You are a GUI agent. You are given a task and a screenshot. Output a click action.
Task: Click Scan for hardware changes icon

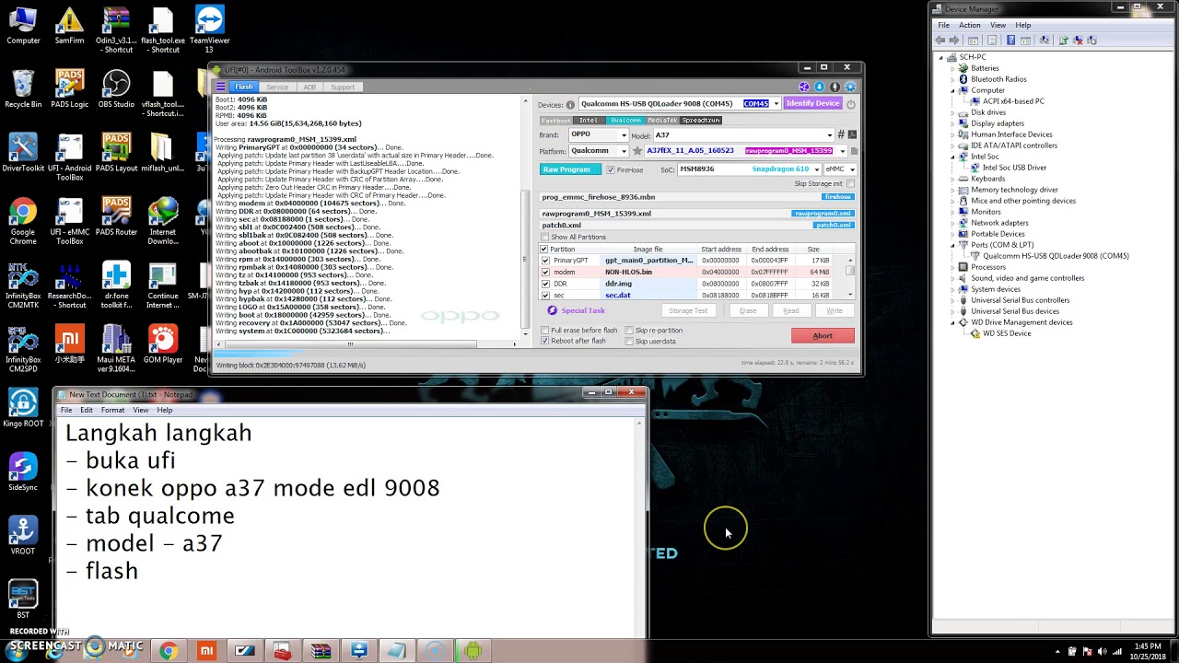(x=1045, y=41)
